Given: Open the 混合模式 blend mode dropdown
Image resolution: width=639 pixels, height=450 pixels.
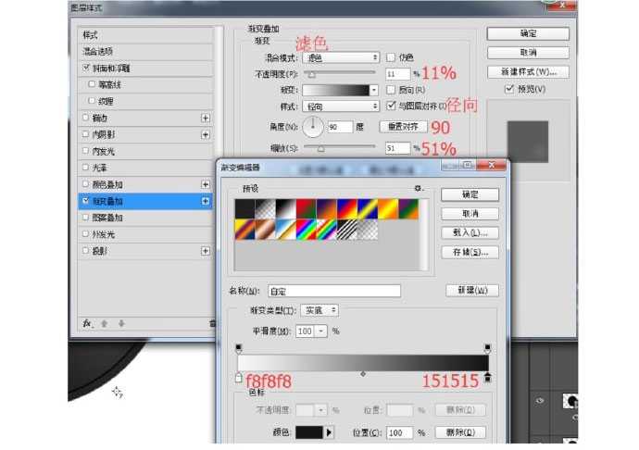Looking at the screenshot, I should pyautogui.click(x=343, y=57).
